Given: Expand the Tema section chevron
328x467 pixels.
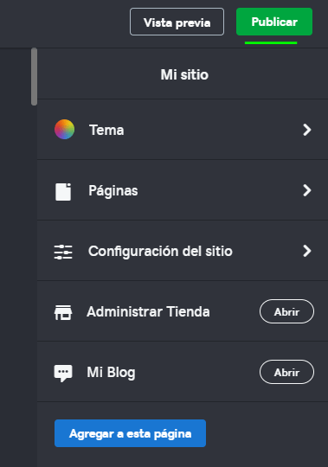Looking at the screenshot, I should 307,130.
